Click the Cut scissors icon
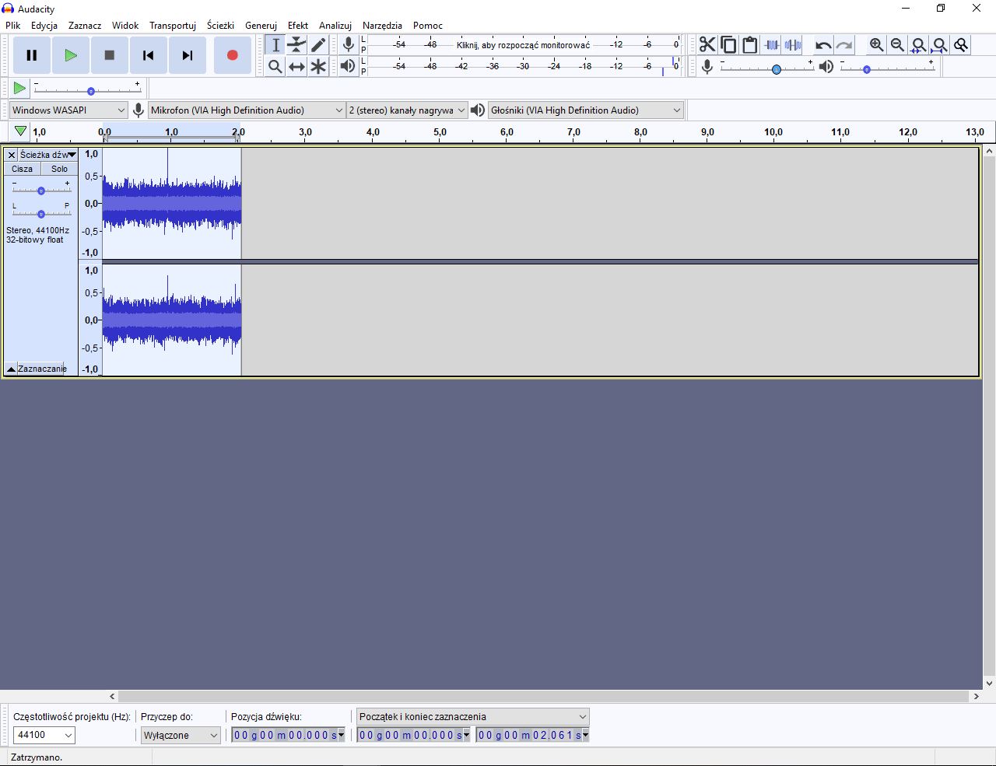 point(707,44)
